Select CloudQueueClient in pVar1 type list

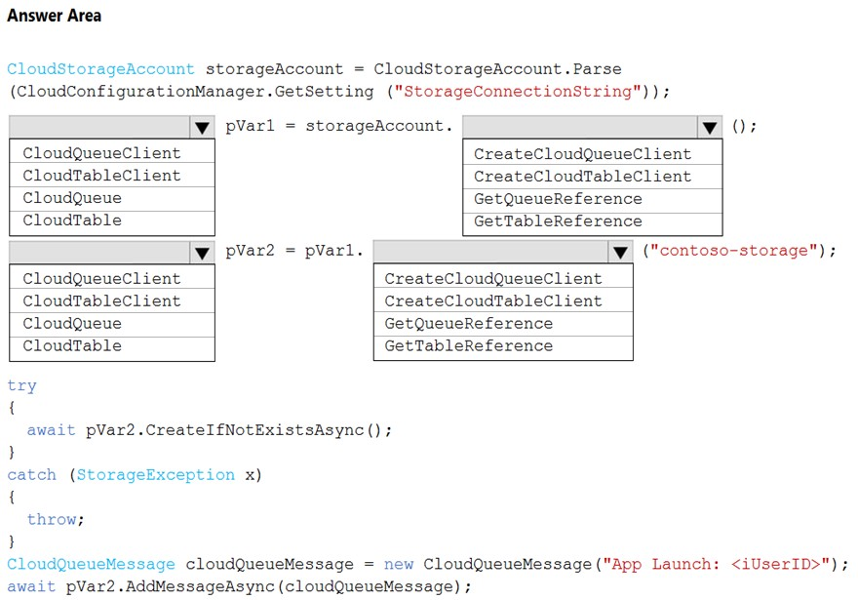coord(112,153)
